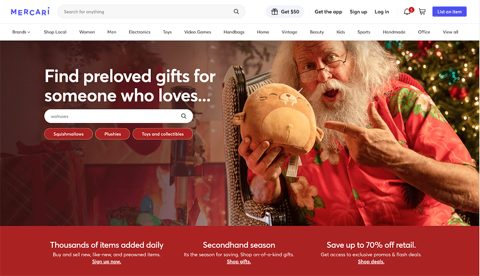Viewport: 480px width, 276px height.
Task: Click the top search bar magnifier icon
Action: point(236,12)
